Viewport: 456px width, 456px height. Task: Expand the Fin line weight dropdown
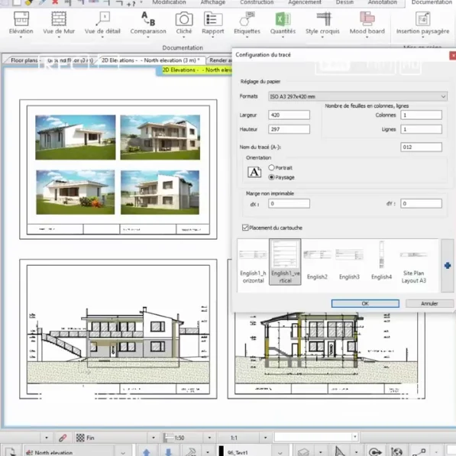coord(154,438)
